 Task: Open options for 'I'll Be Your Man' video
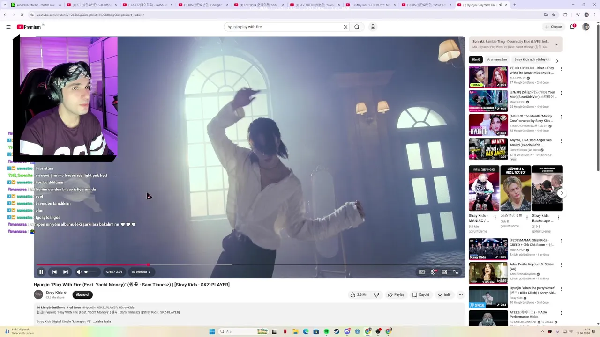coord(561,93)
